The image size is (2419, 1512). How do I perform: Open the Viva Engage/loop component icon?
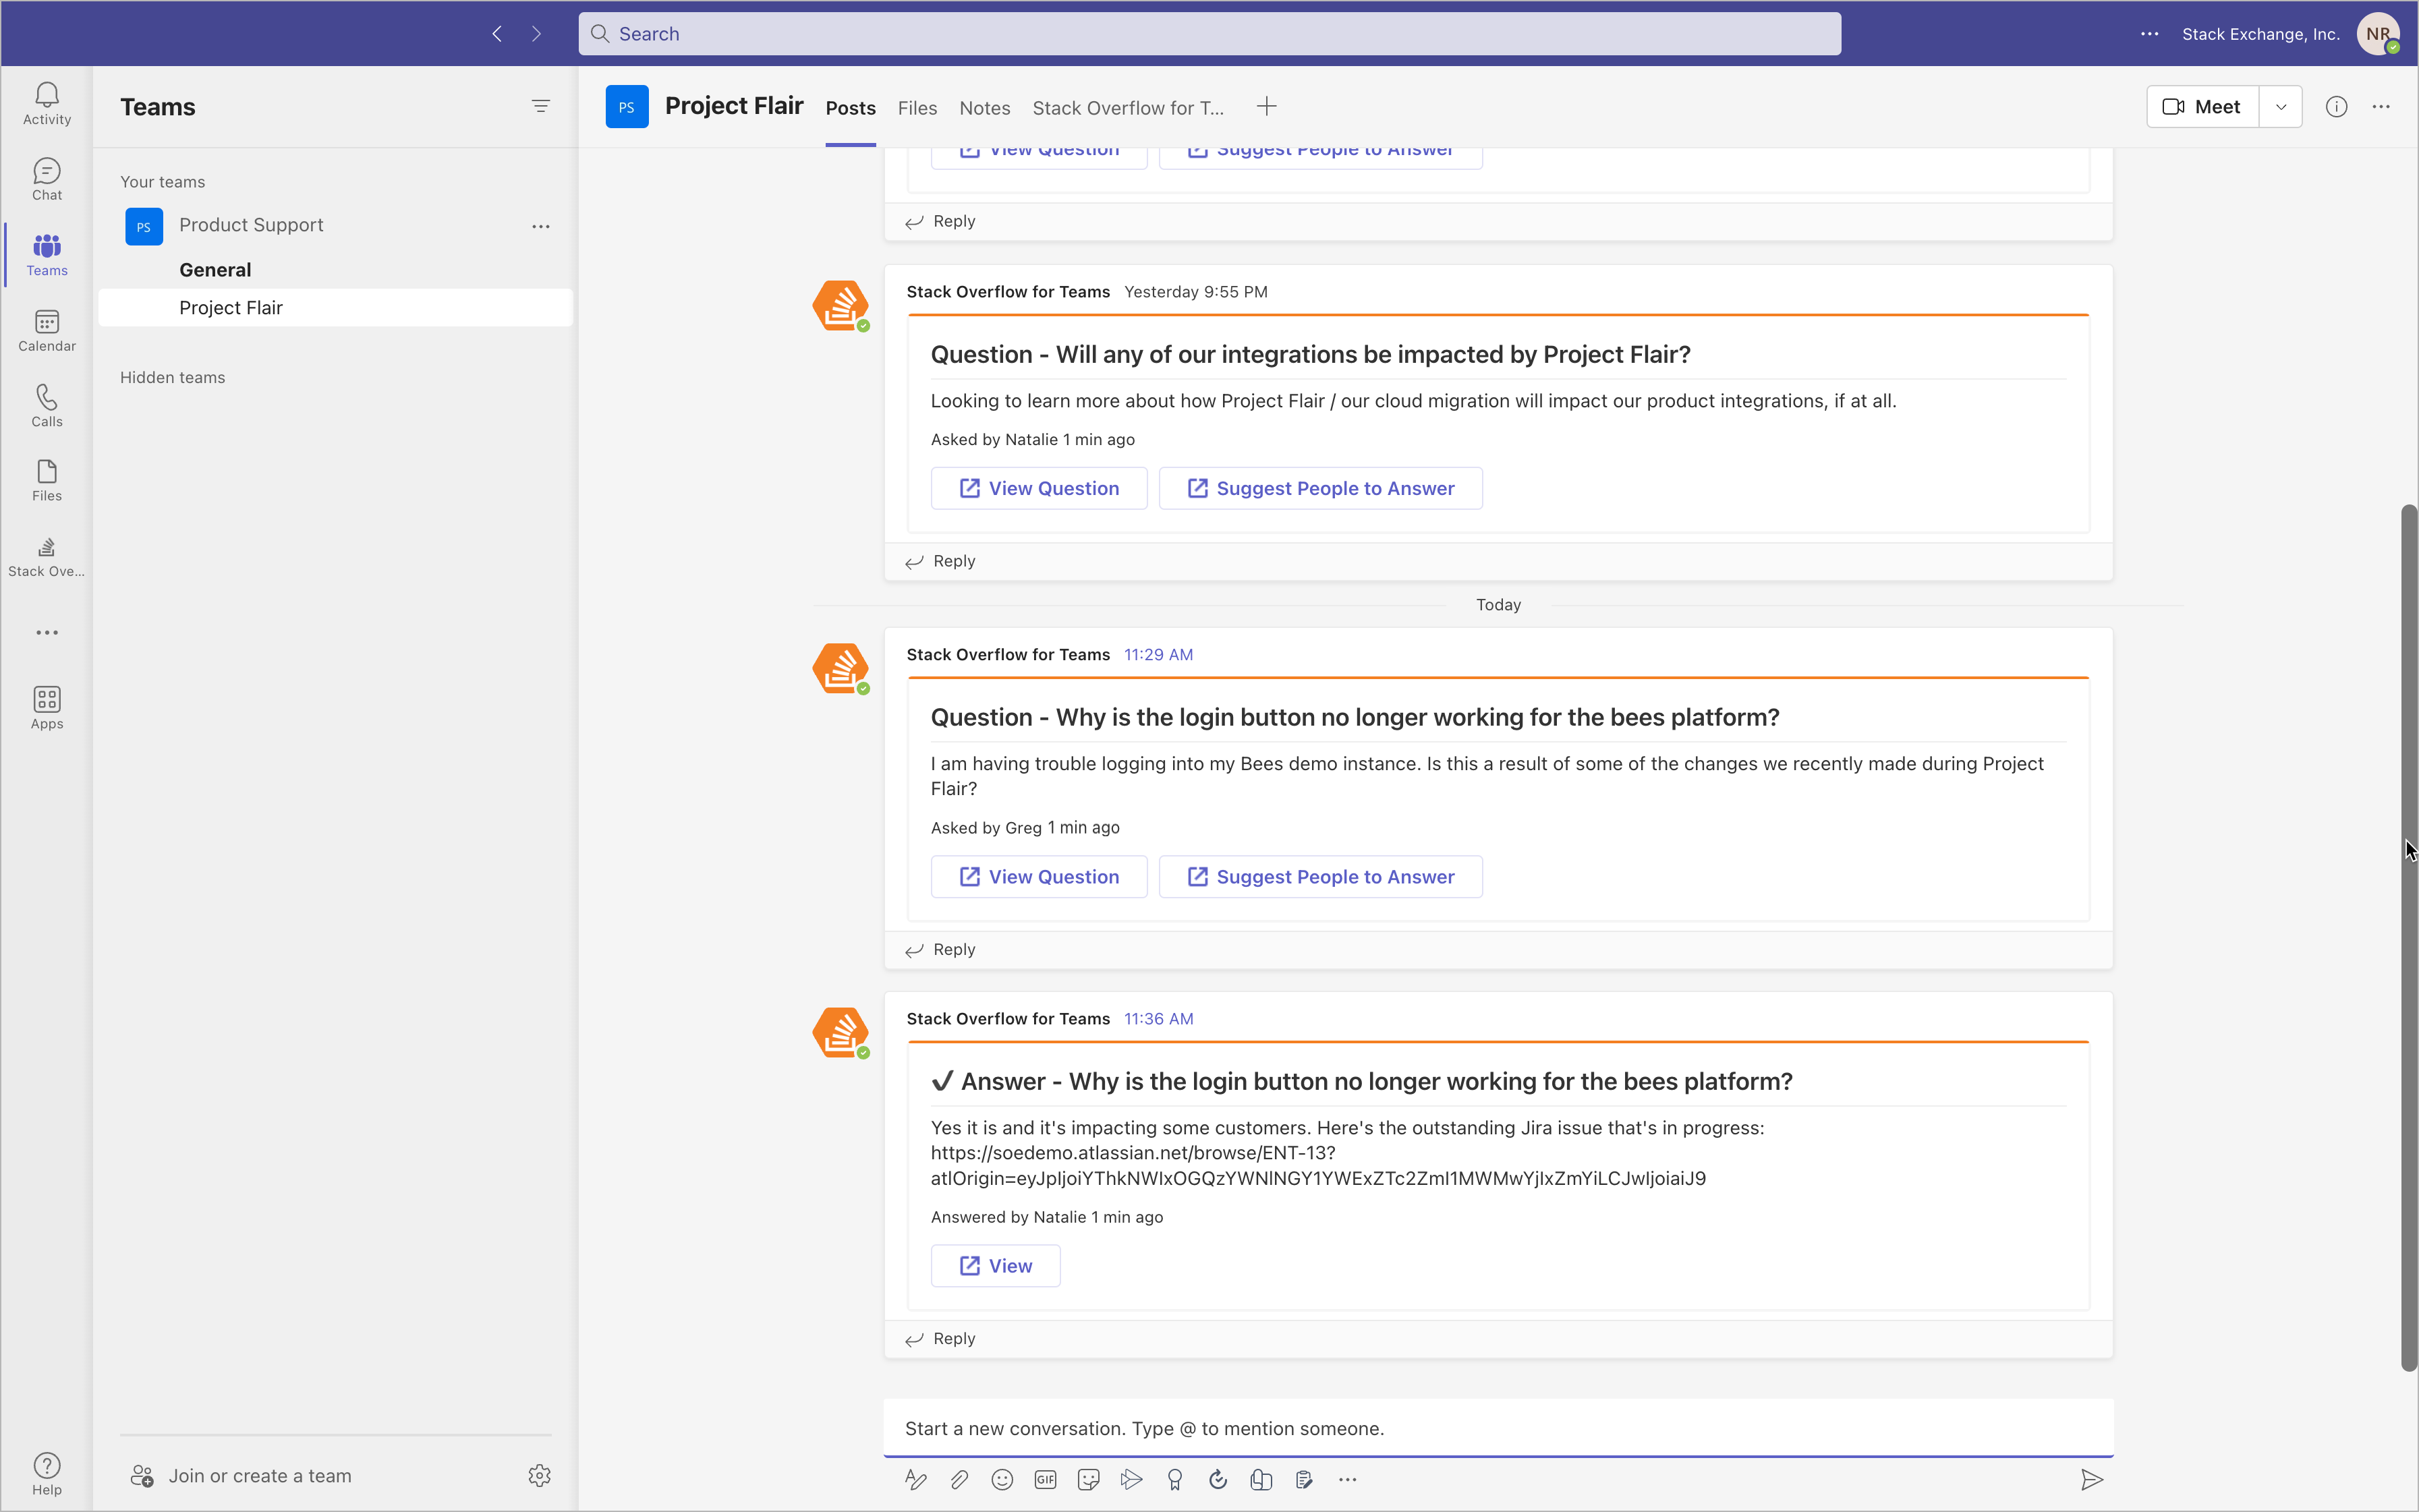click(x=1261, y=1479)
